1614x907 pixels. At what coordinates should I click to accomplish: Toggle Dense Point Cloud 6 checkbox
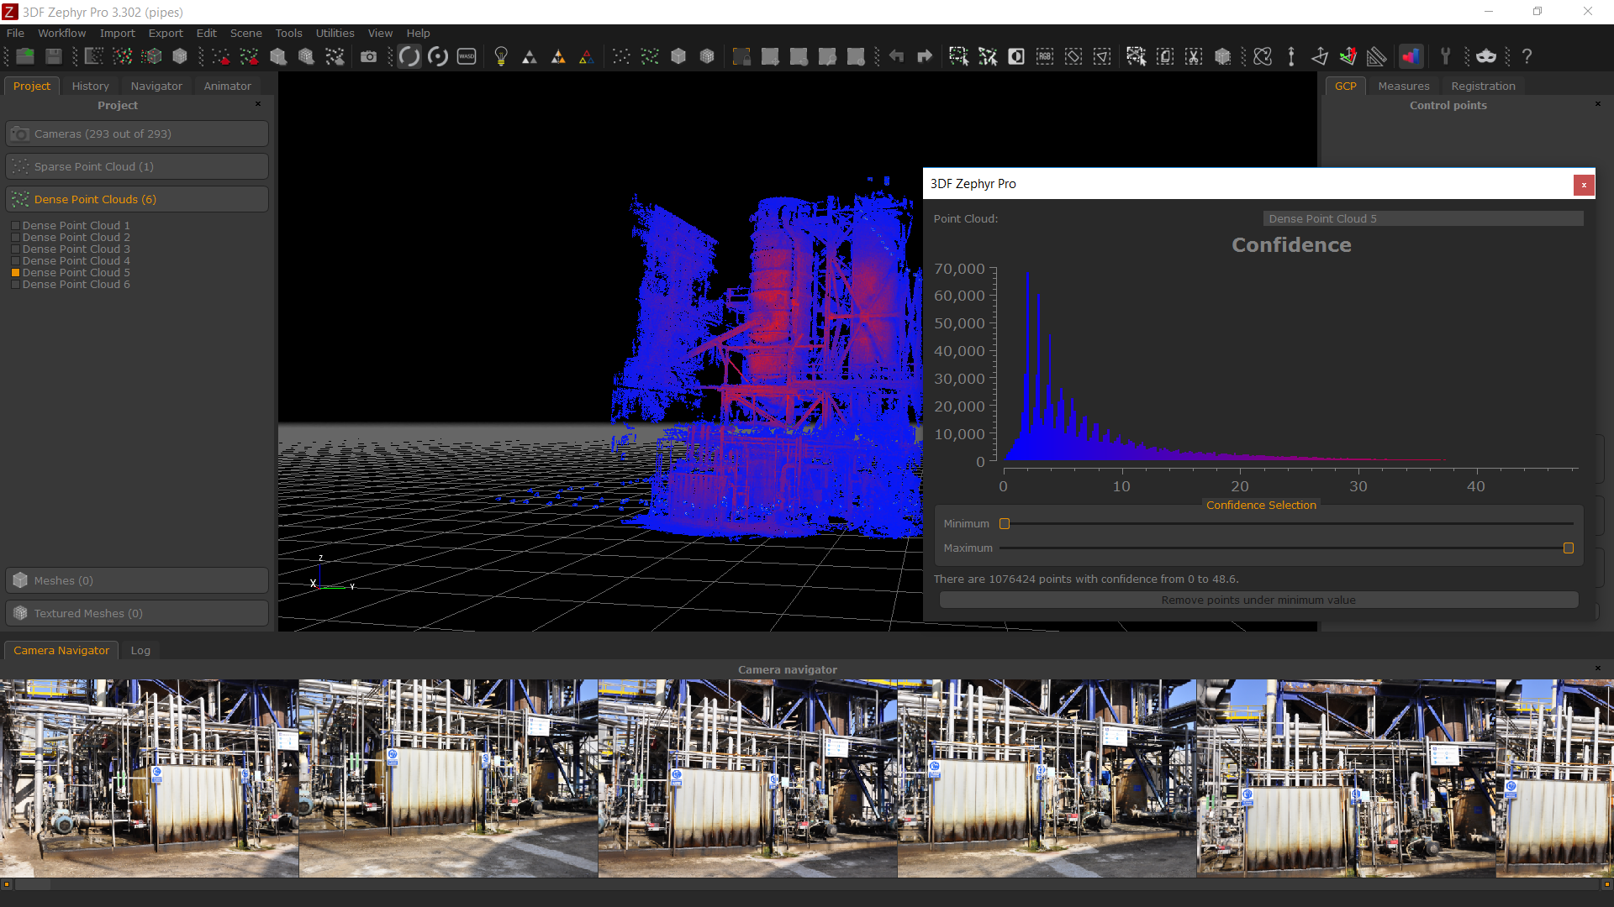(15, 285)
